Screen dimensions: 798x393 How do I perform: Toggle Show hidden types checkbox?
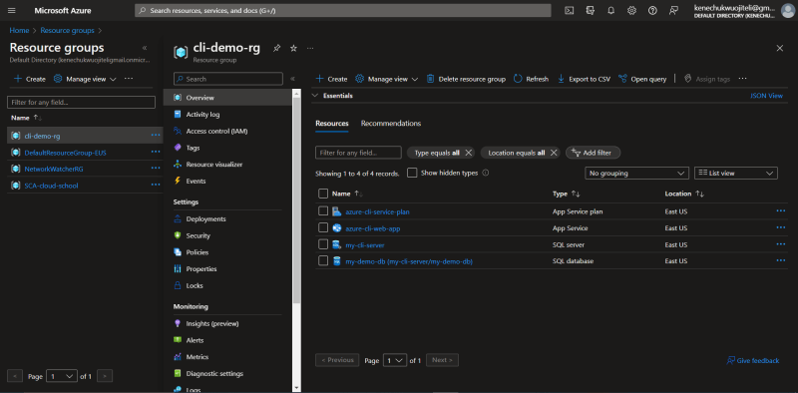[x=412, y=173]
